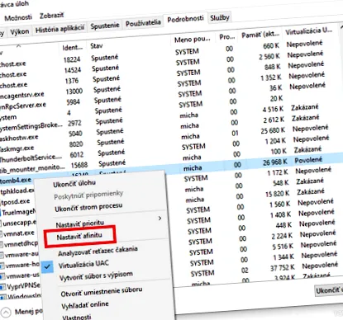Sort by the Pro... column header
This screenshot has width=343, height=320.
(x=227, y=37)
